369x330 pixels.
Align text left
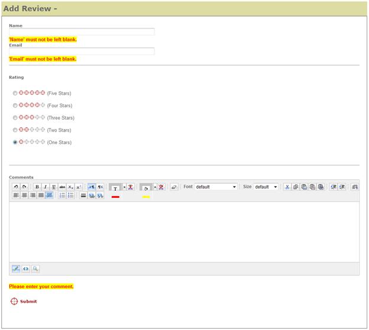(16, 195)
